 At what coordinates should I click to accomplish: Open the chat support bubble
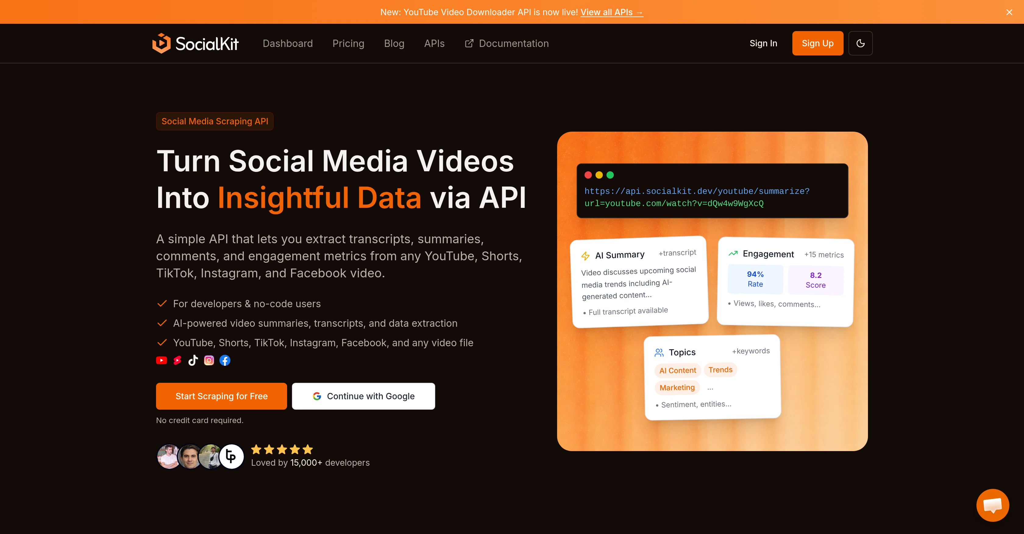[993, 505]
